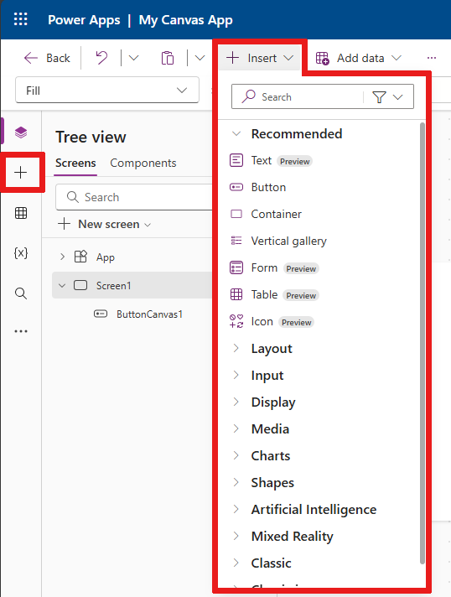Image resolution: width=451 pixels, height=597 pixels.
Task: Open the sidebar more options ellipsis
Action: 21,331
